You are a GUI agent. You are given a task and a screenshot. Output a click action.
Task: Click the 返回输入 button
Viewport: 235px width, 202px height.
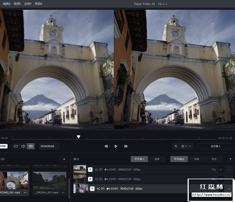click(215, 146)
